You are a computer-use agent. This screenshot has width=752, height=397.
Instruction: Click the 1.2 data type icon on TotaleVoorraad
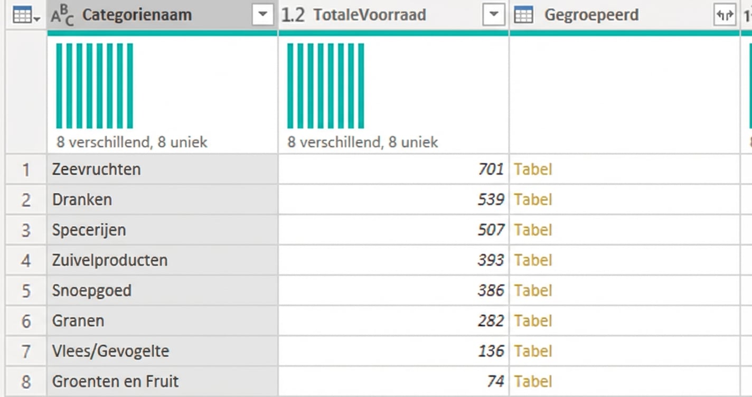[293, 14]
